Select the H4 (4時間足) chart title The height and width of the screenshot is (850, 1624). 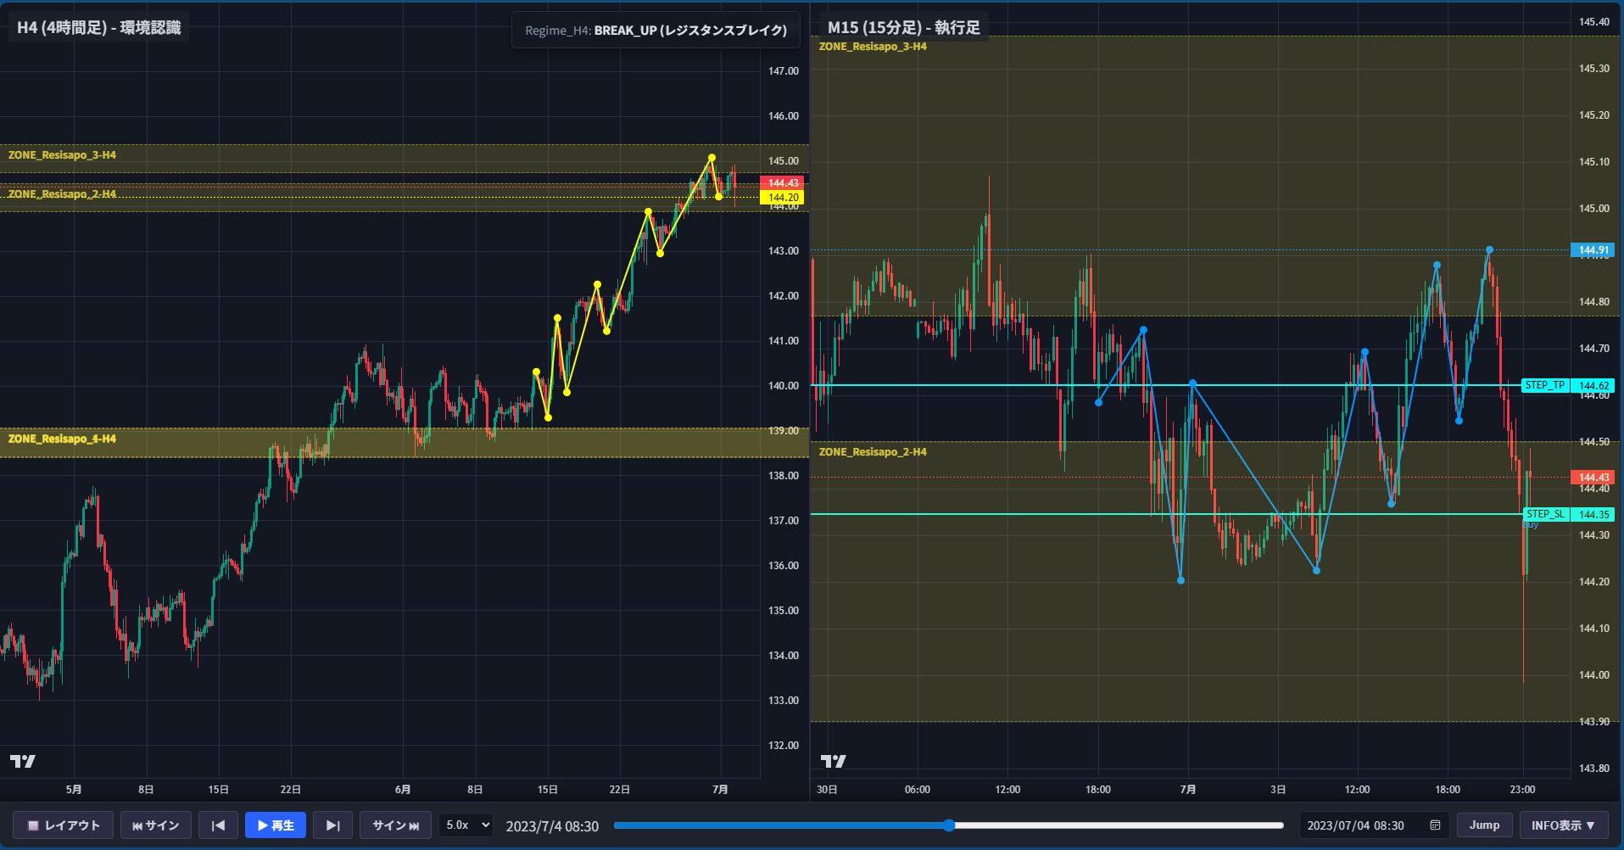point(99,27)
